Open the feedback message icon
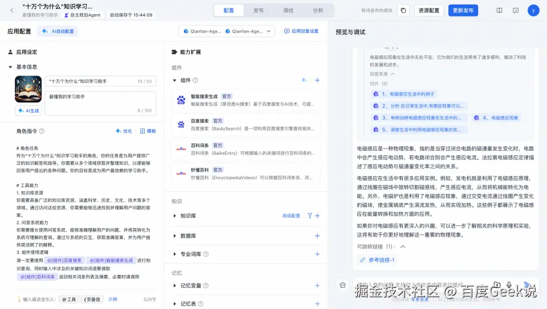Screen dimensions: 547x309 (x=516, y=10)
